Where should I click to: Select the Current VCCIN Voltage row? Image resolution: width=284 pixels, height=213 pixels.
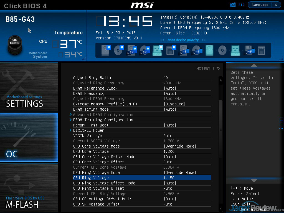142,141
